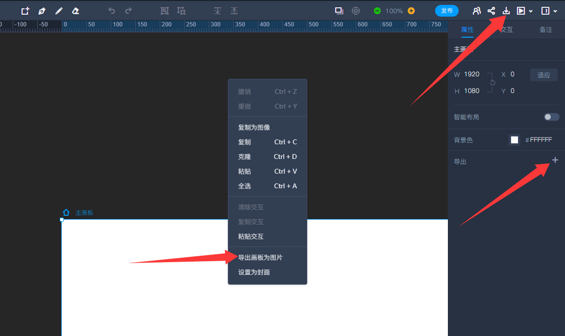Select the Pen tool
The width and height of the screenshot is (565, 336).
[x=42, y=11]
